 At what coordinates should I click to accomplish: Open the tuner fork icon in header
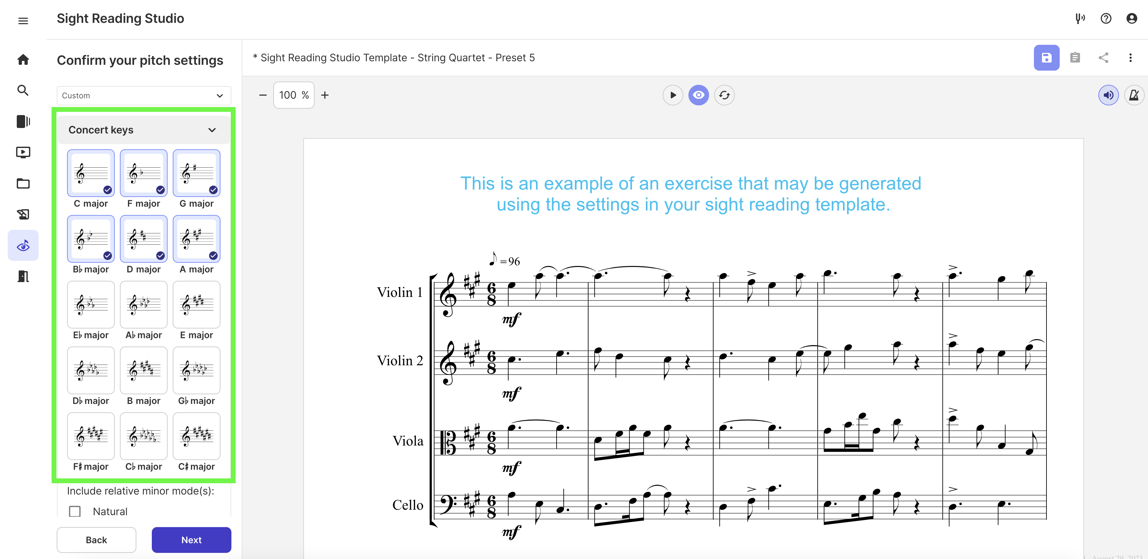pos(1080,18)
